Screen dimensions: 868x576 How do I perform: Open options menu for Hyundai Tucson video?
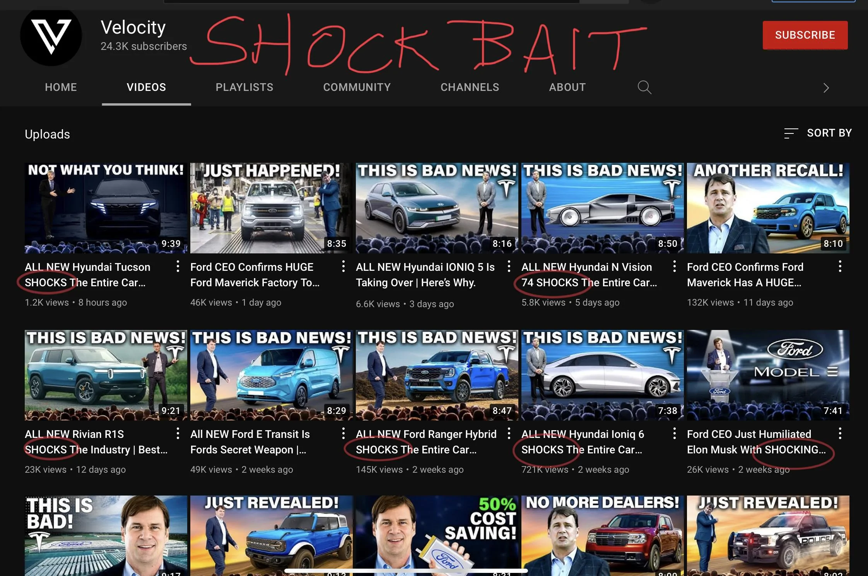178,266
